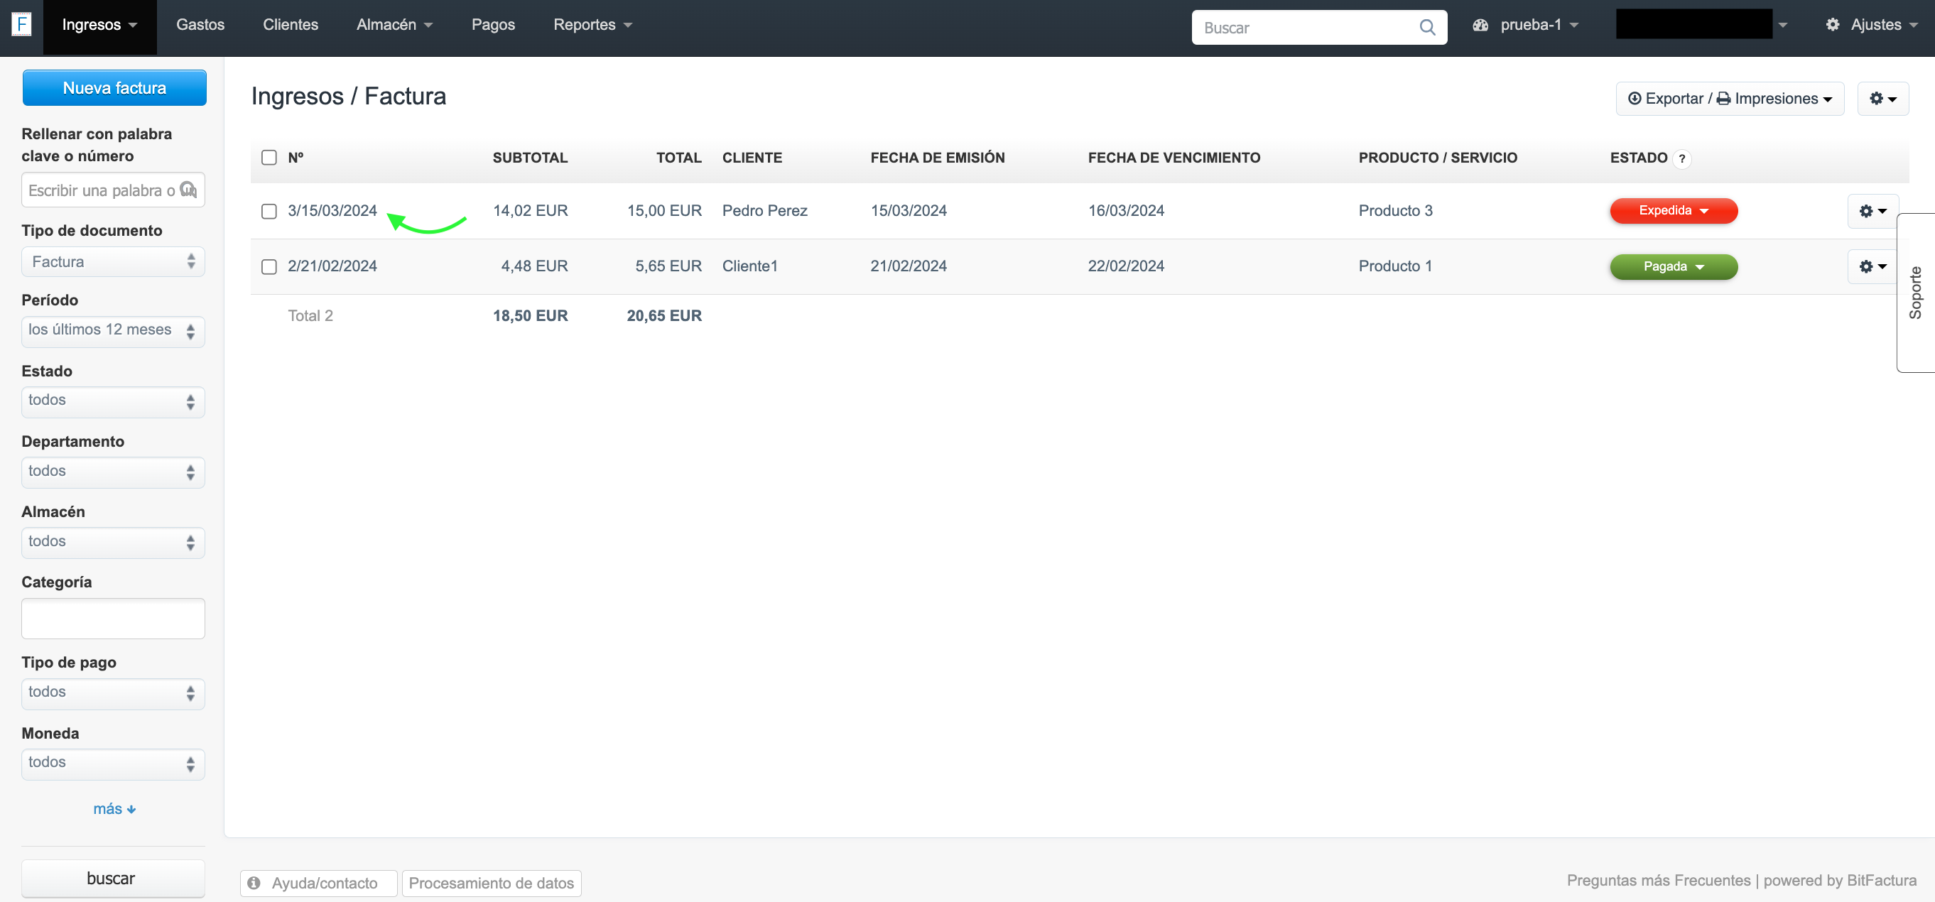
Task: Open the Exportar / Impresiones dropdown
Action: [x=1729, y=99]
